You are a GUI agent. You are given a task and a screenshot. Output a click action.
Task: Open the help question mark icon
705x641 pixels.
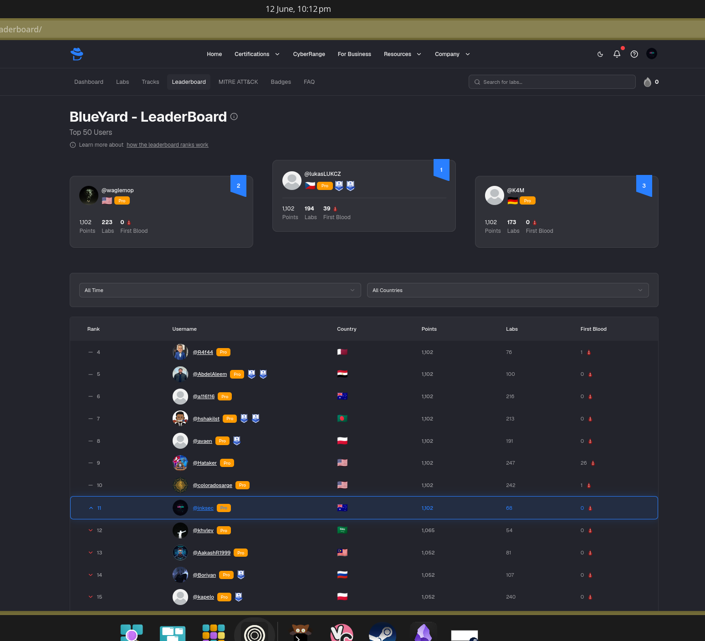(x=634, y=54)
